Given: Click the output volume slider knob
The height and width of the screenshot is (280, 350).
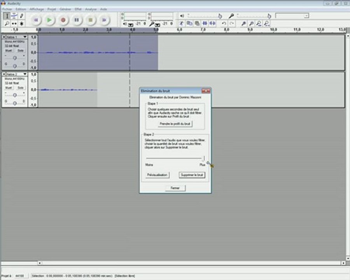Looking at the screenshot, I should (220, 16).
